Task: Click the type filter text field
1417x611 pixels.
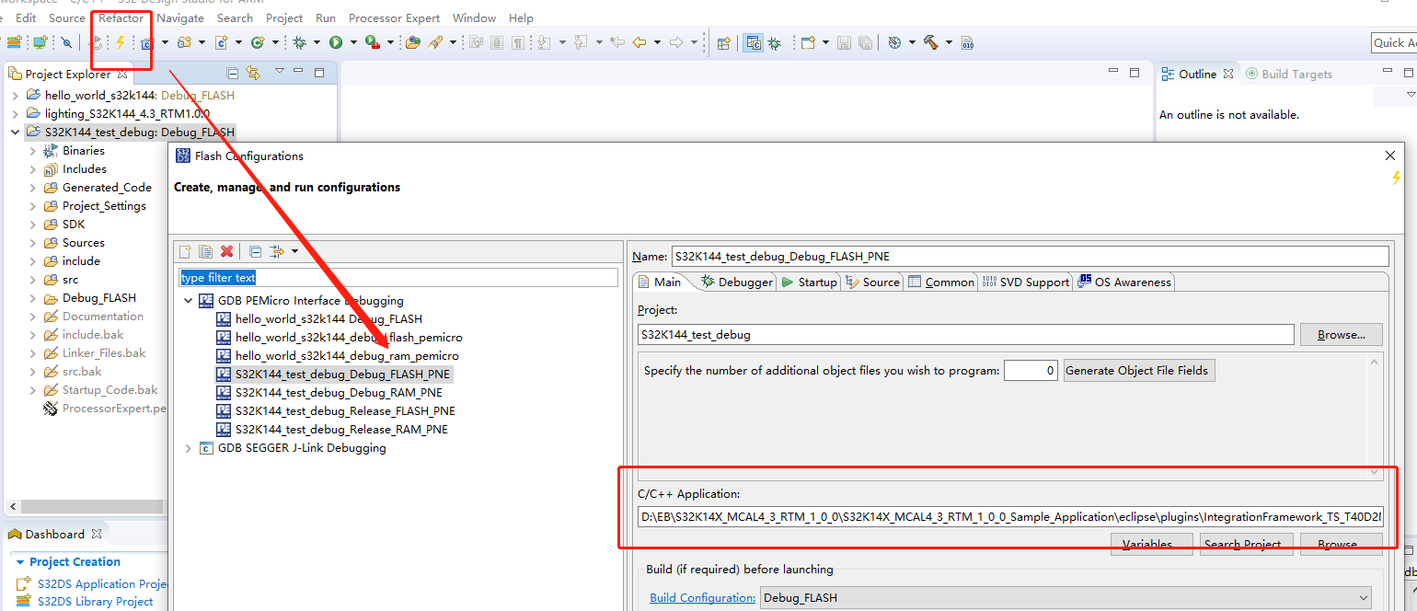Action: (397, 277)
